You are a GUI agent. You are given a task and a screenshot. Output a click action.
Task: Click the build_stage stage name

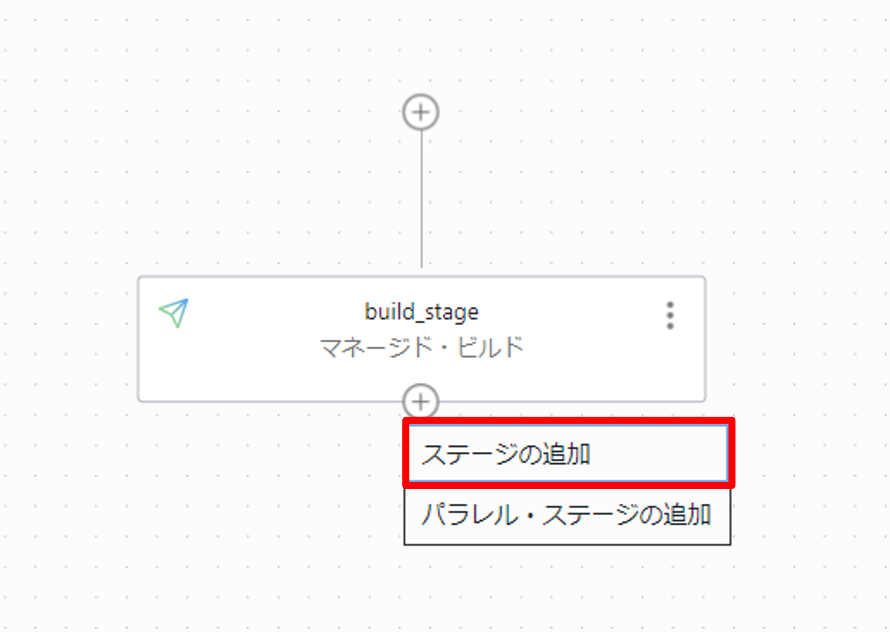tap(421, 312)
